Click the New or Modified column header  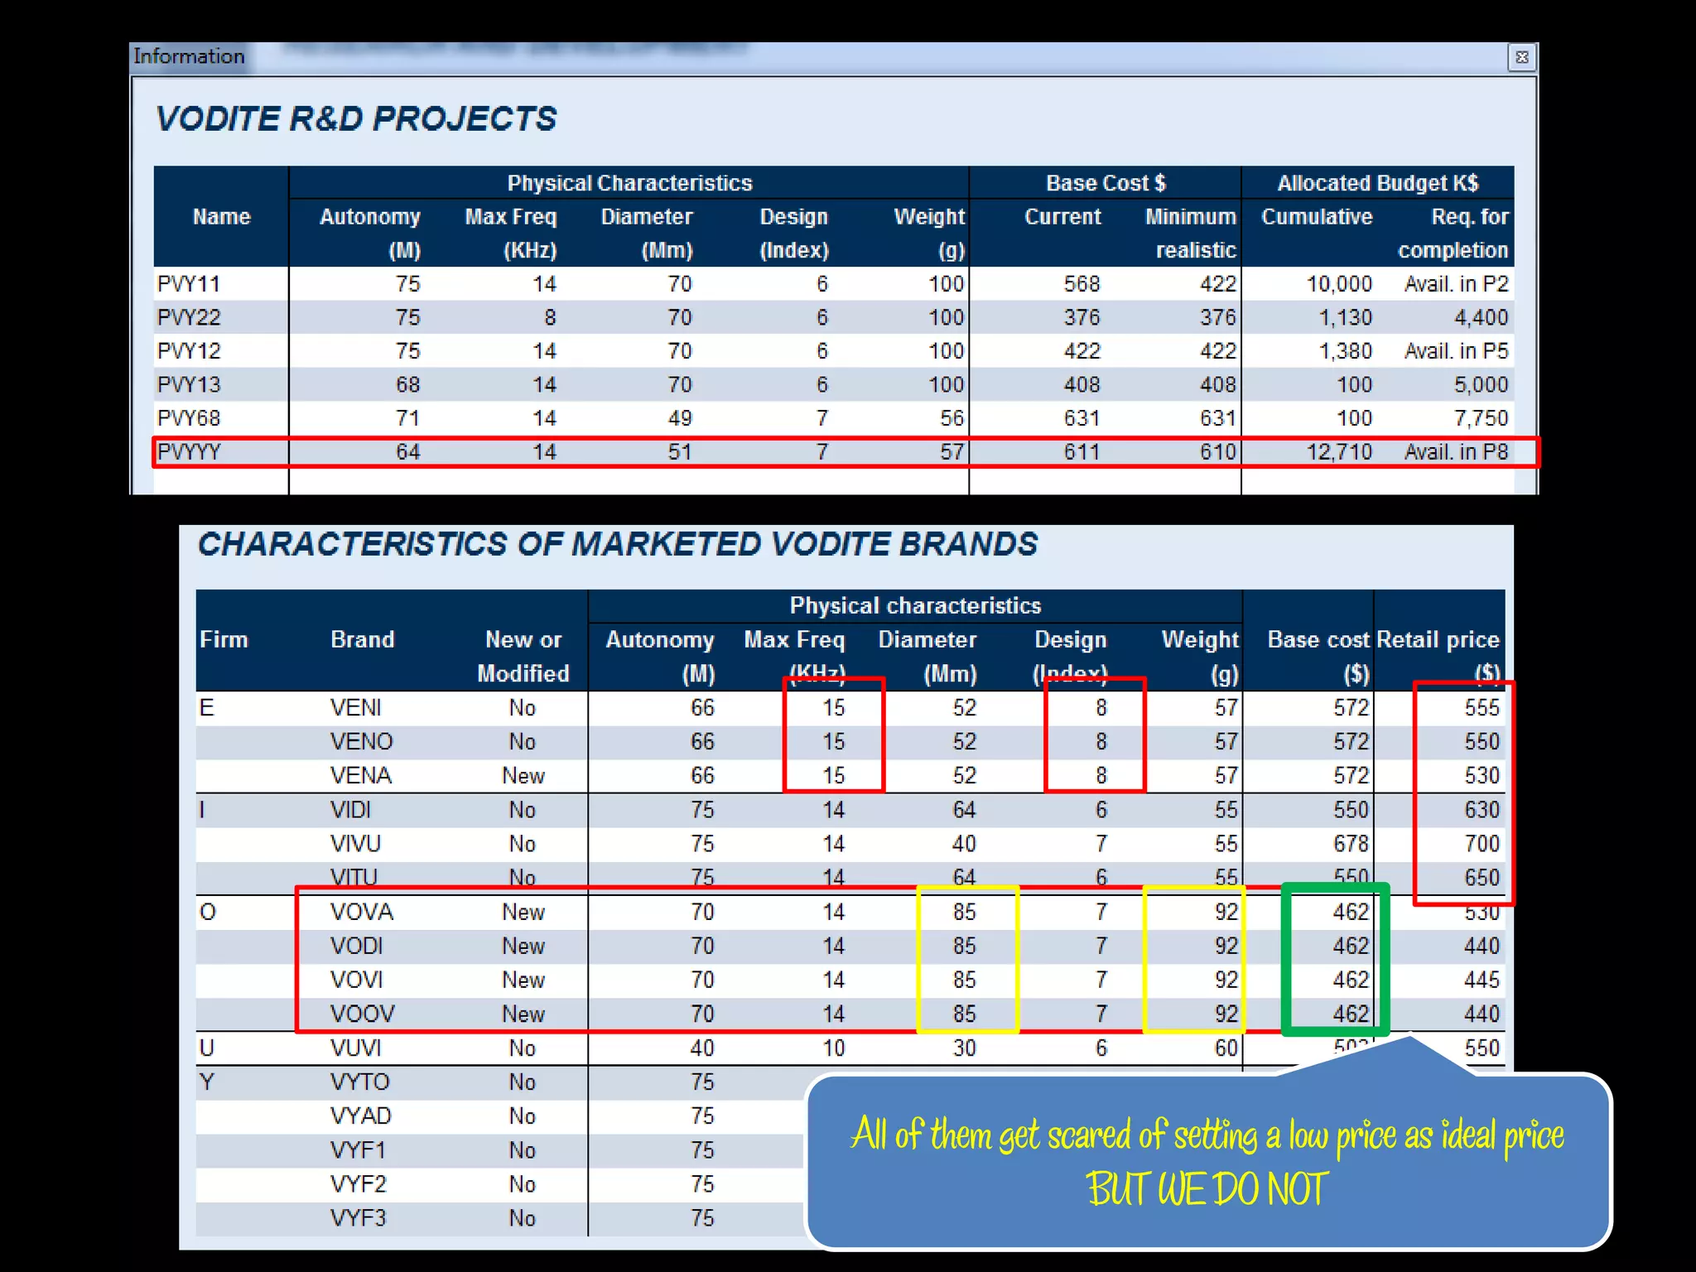[x=523, y=655]
